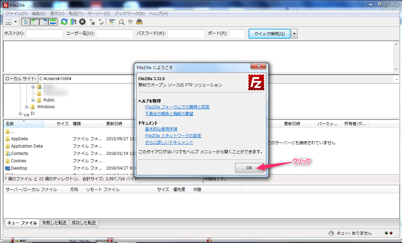Refresh the file and folder lists
The height and width of the screenshot is (243, 402).
coord(64,22)
